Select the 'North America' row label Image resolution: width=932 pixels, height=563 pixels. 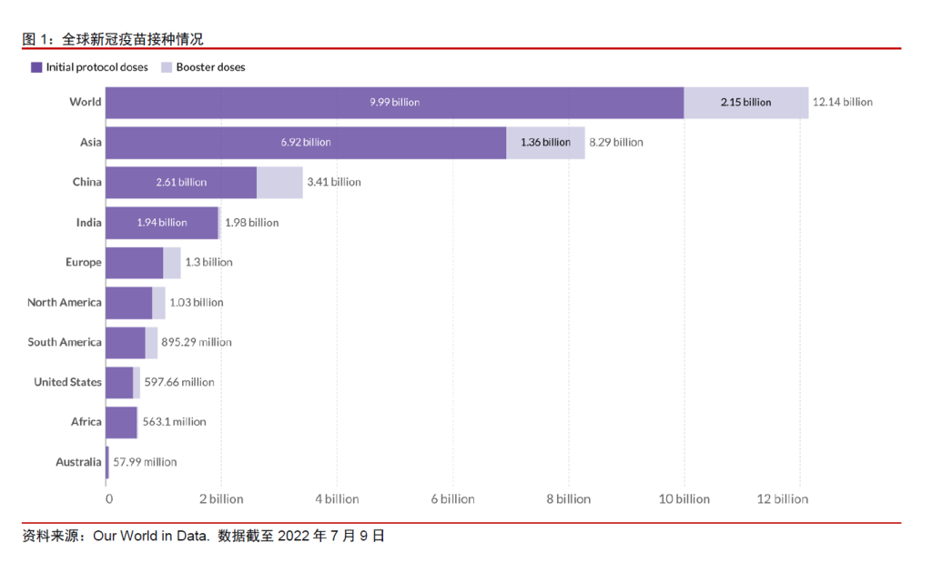(x=64, y=302)
